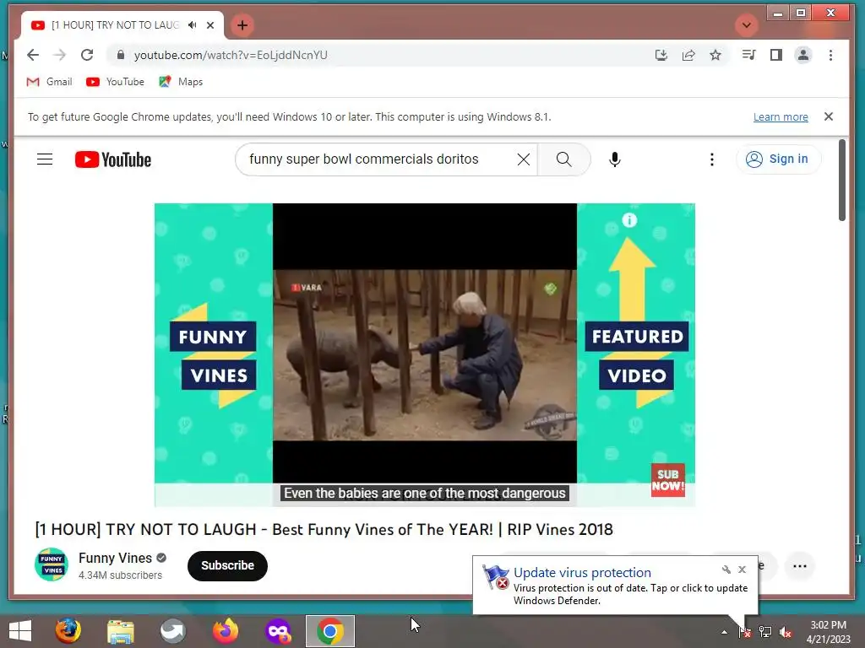Search with voice microphone button
865x648 pixels.
(615, 159)
